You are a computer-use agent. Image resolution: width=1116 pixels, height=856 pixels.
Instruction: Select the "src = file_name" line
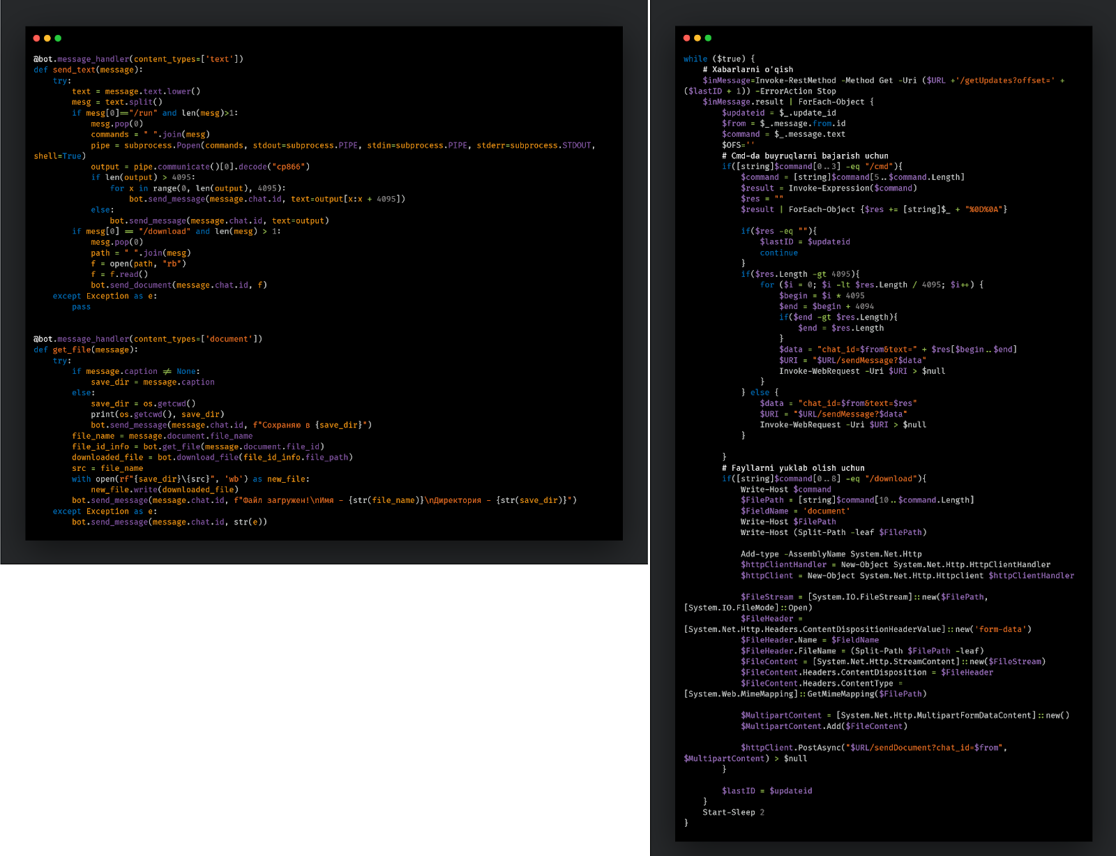(x=107, y=468)
